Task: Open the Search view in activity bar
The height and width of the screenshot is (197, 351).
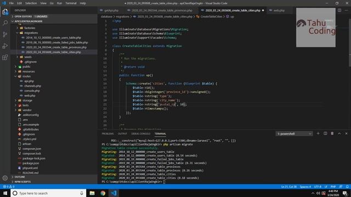Action: click(5, 23)
